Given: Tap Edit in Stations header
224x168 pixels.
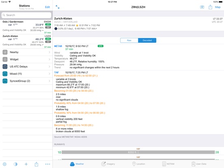Looking at the screenshot, I should 47,7.
